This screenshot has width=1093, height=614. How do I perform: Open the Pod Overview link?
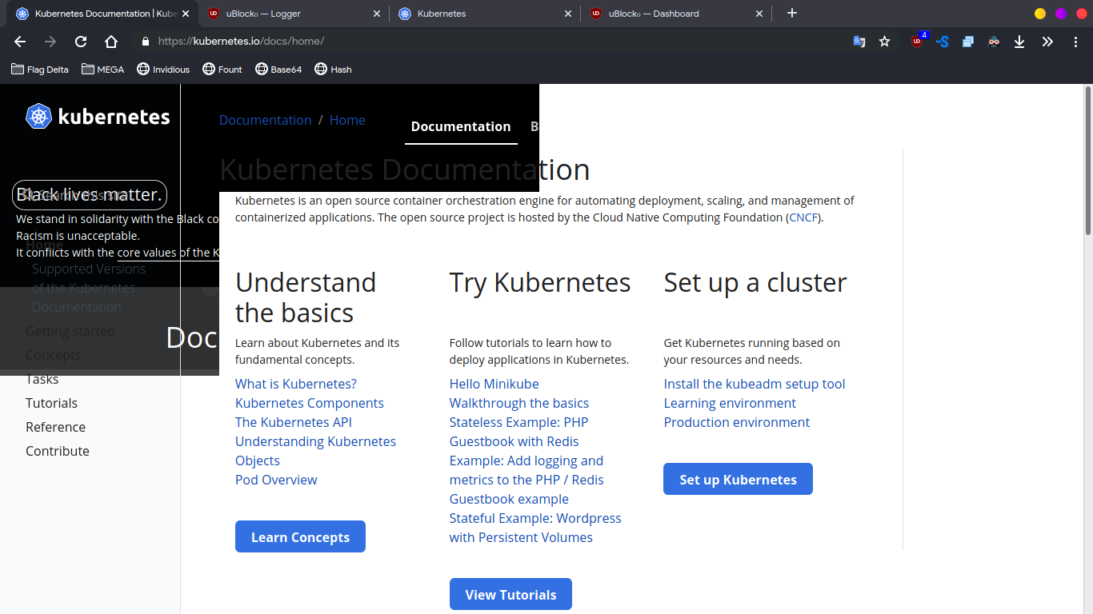point(276,480)
